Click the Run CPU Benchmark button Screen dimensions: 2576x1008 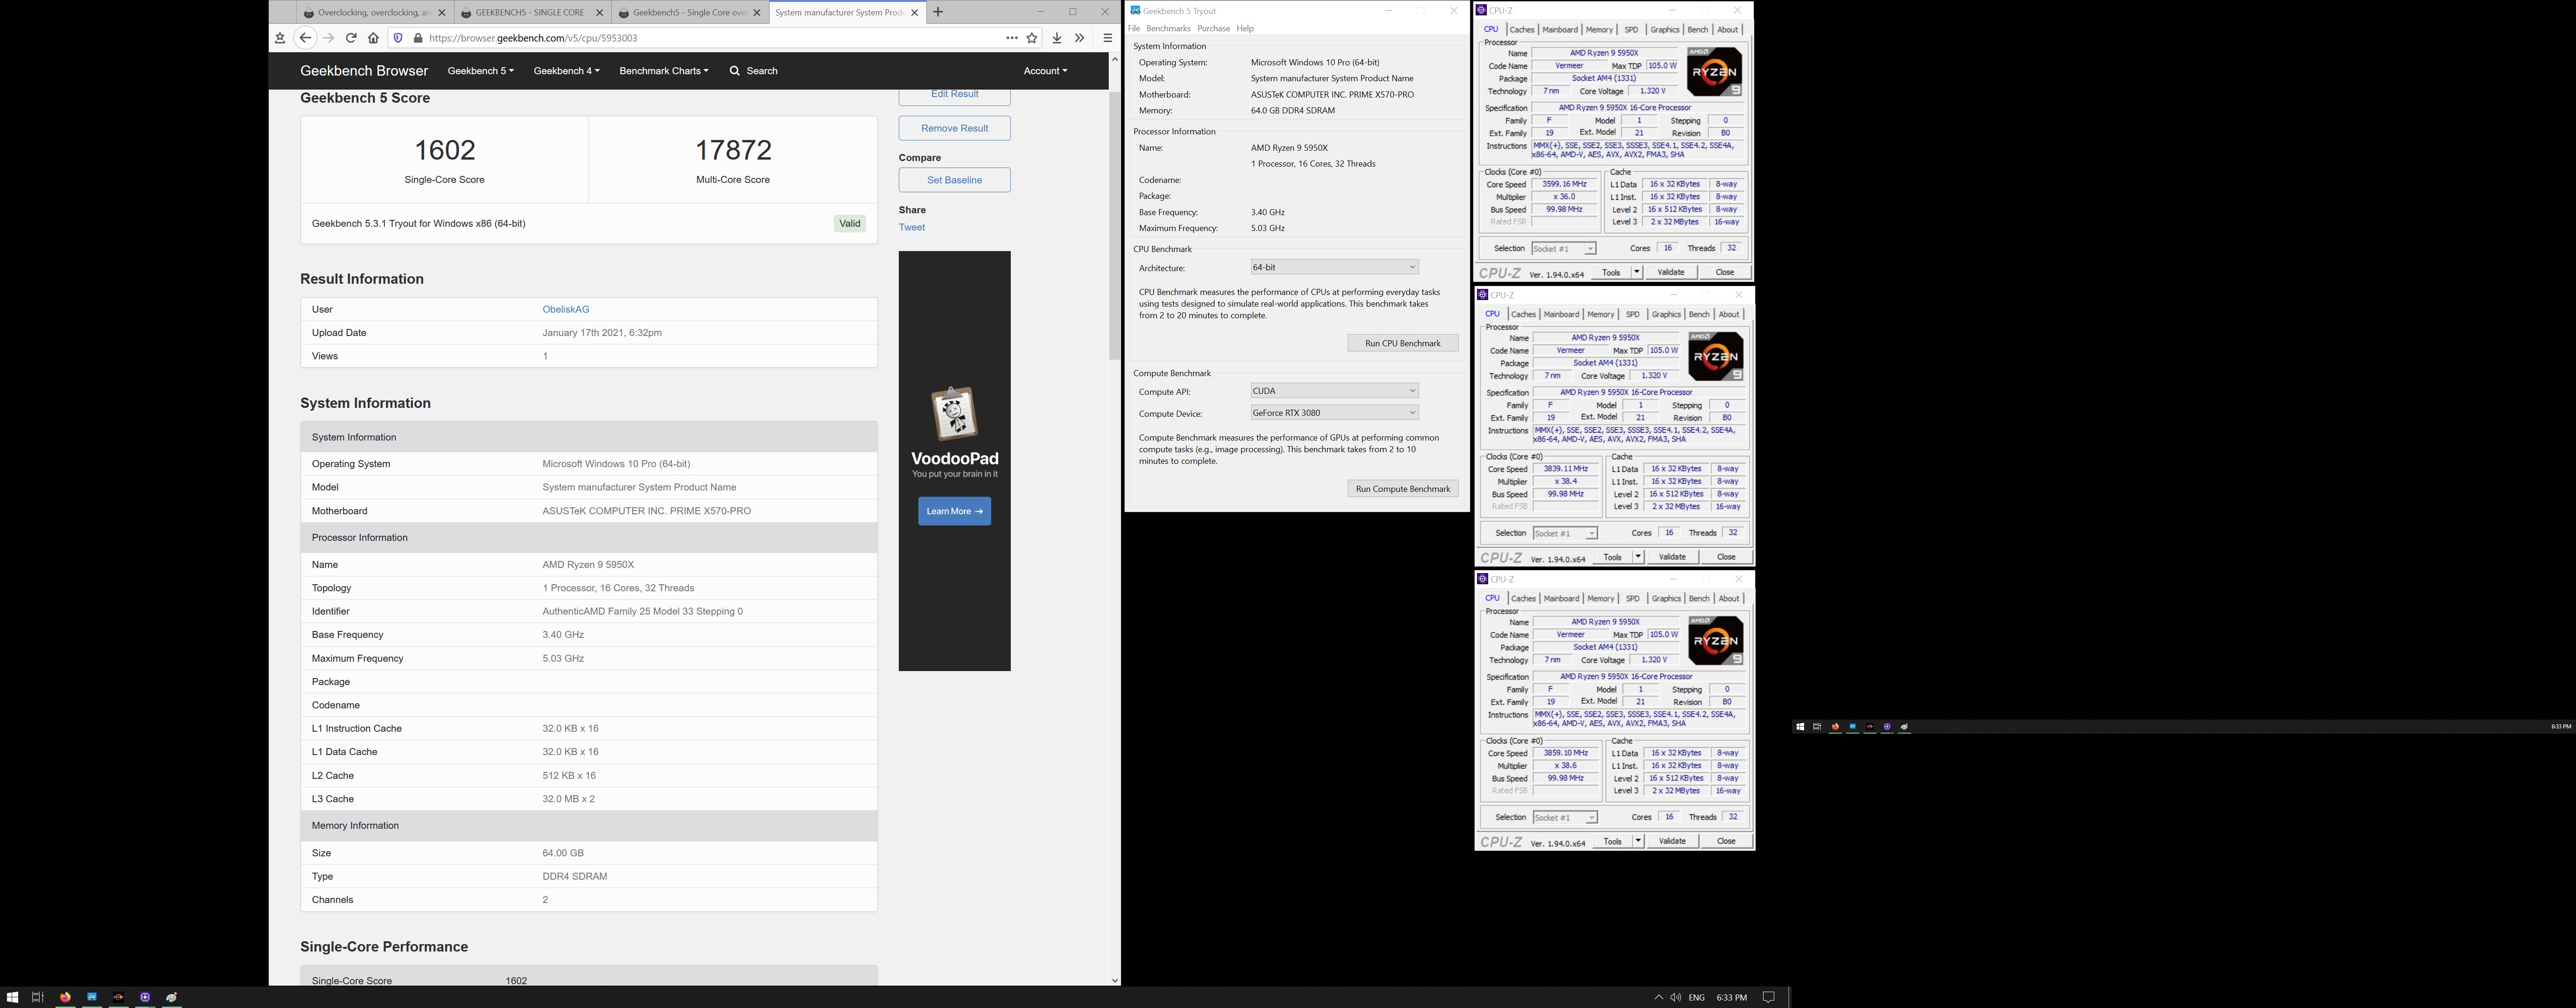point(1403,343)
